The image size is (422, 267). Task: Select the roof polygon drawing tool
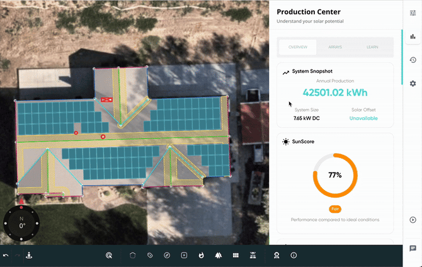[133, 255]
